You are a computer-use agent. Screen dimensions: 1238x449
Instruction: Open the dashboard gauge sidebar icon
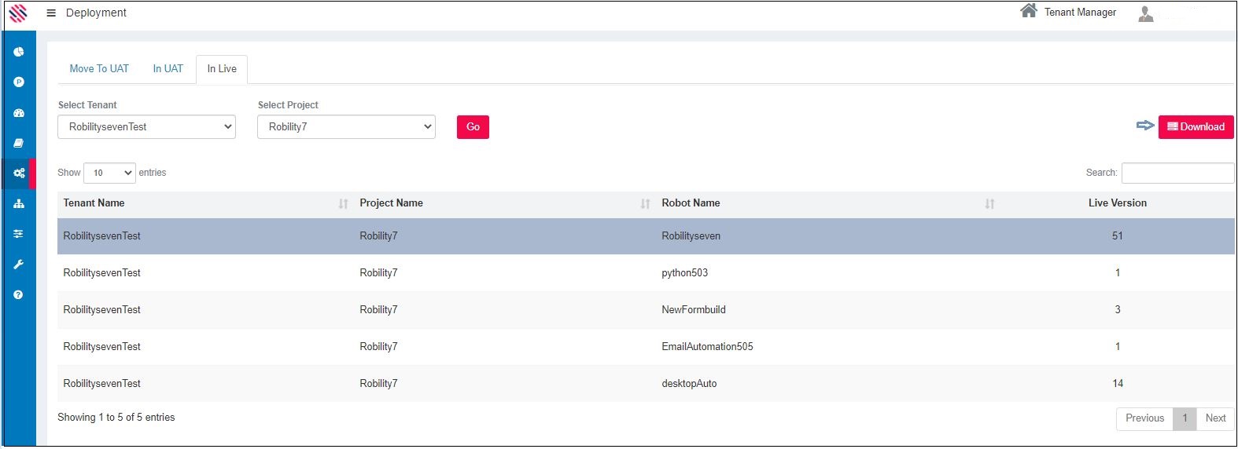pos(19,113)
